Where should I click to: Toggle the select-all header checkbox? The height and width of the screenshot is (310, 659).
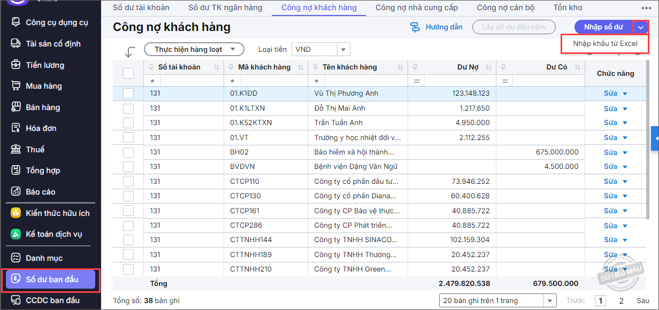(x=128, y=73)
